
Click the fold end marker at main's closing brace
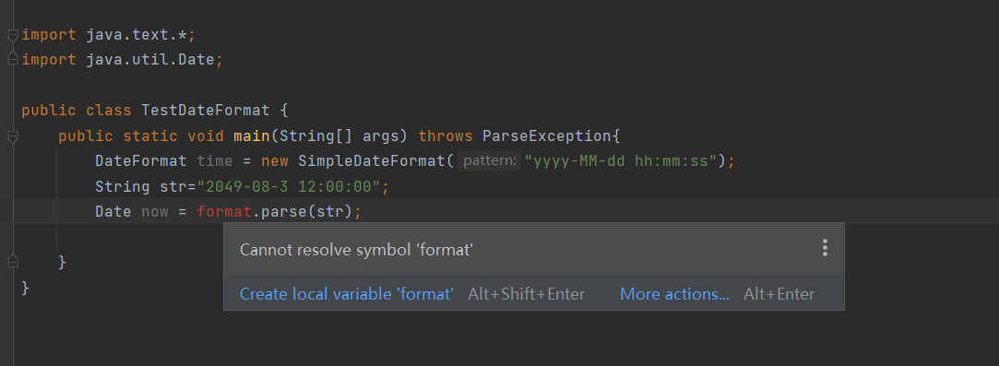click(13, 261)
